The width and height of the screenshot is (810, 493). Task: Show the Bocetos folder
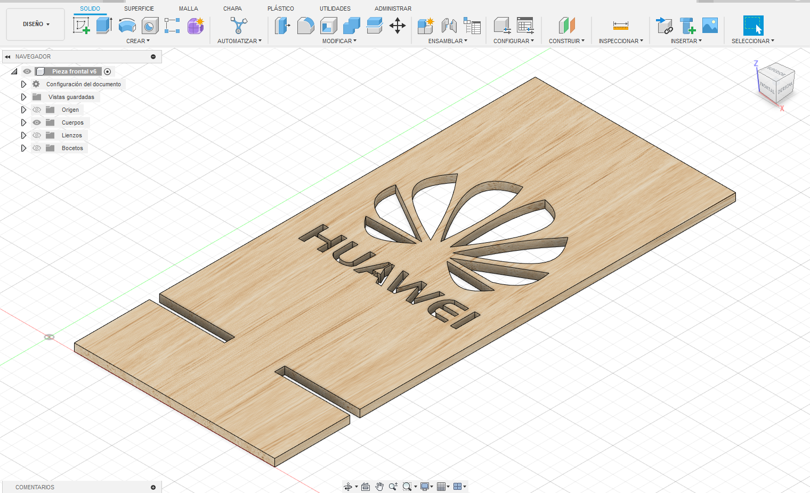37,148
